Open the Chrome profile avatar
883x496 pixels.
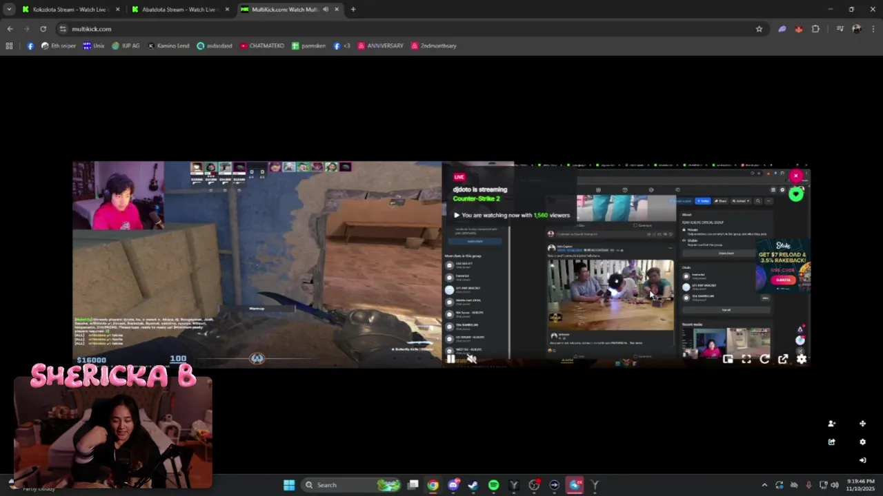(856, 29)
